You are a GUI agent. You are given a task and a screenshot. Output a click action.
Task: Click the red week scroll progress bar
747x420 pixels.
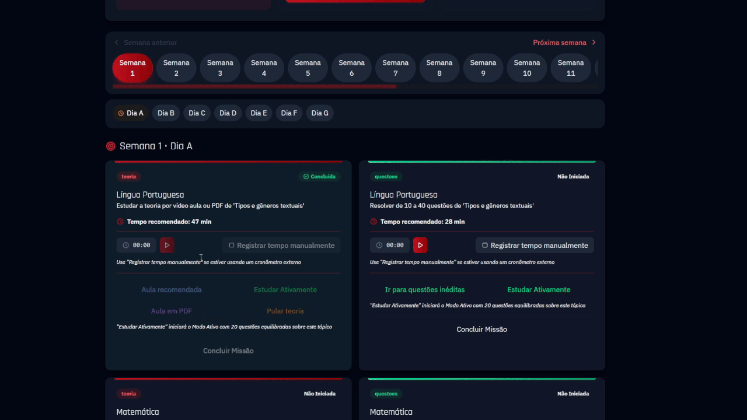254,86
